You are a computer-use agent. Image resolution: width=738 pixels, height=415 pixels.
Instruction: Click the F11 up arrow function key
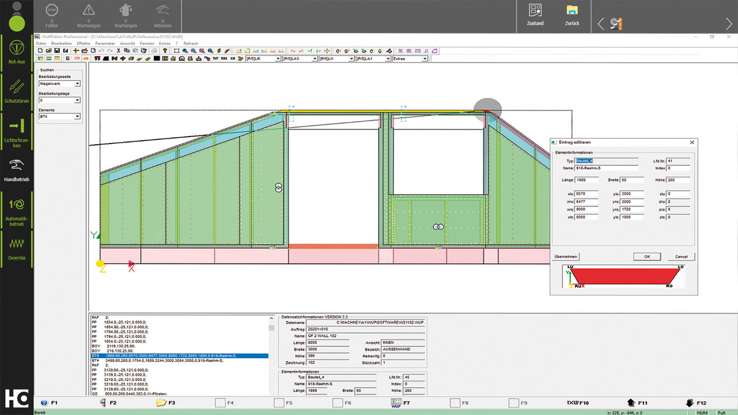[x=637, y=403]
